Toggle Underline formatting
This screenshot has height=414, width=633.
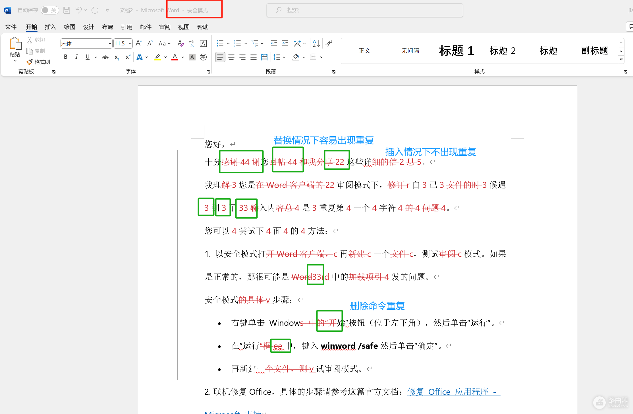click(88, 57)
